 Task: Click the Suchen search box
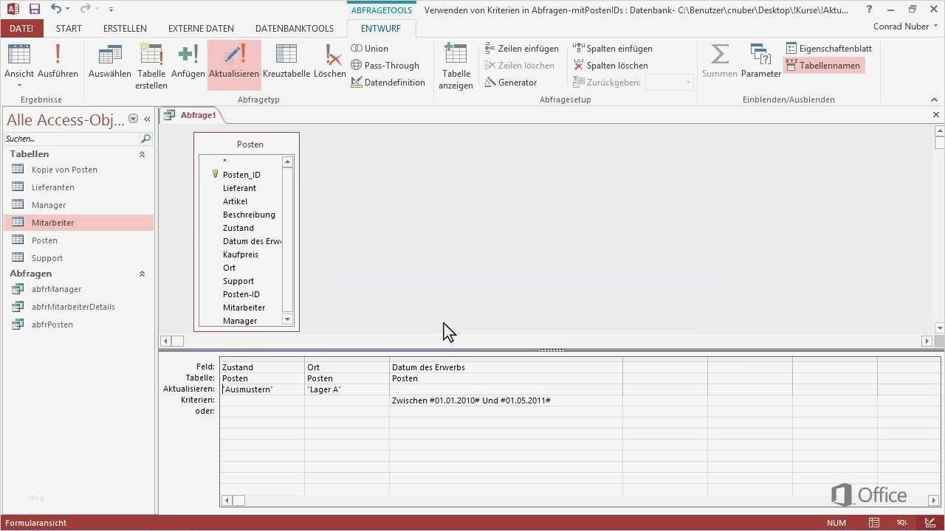70,139
